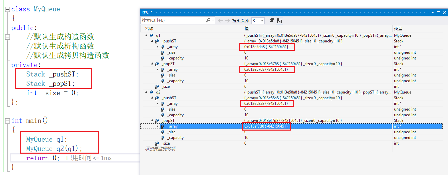Sort by the 类型 column header
The width and height of the screenshot is (448, 175).
tap(398, 29)
